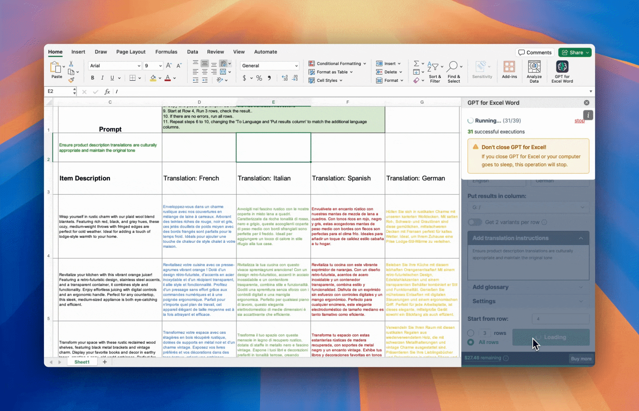Switch to the Draw ribbon tab

101,52
